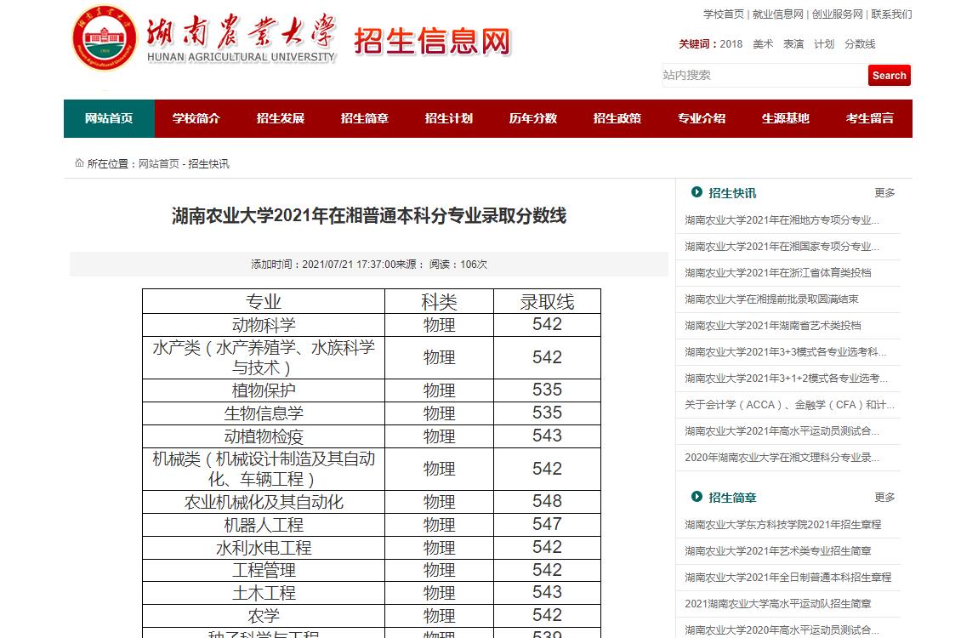This screenshot has height=638, width=978.
Task: Open the 考生留言 navigation item
Action: tap(870, 118)
